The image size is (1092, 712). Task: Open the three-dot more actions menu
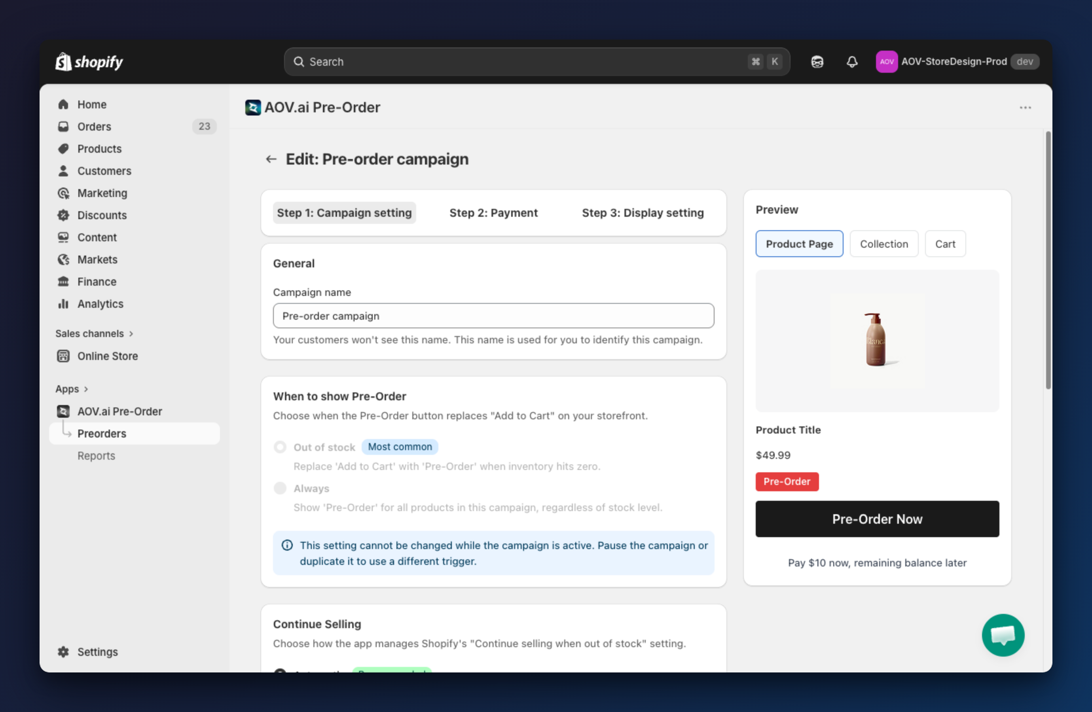[1025, 107]
